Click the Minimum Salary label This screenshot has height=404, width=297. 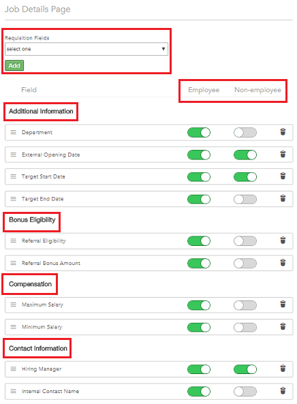(x=42, y=327)
